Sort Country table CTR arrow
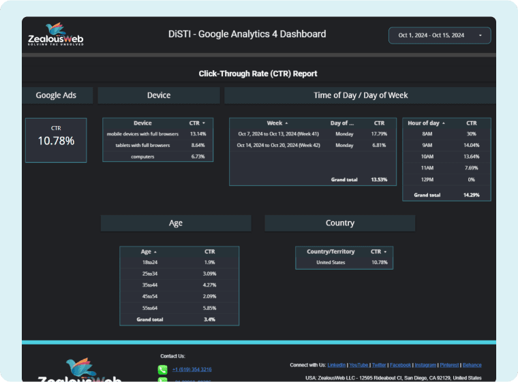This screenshot has width=518, height=382. click(x=385, y=252)
